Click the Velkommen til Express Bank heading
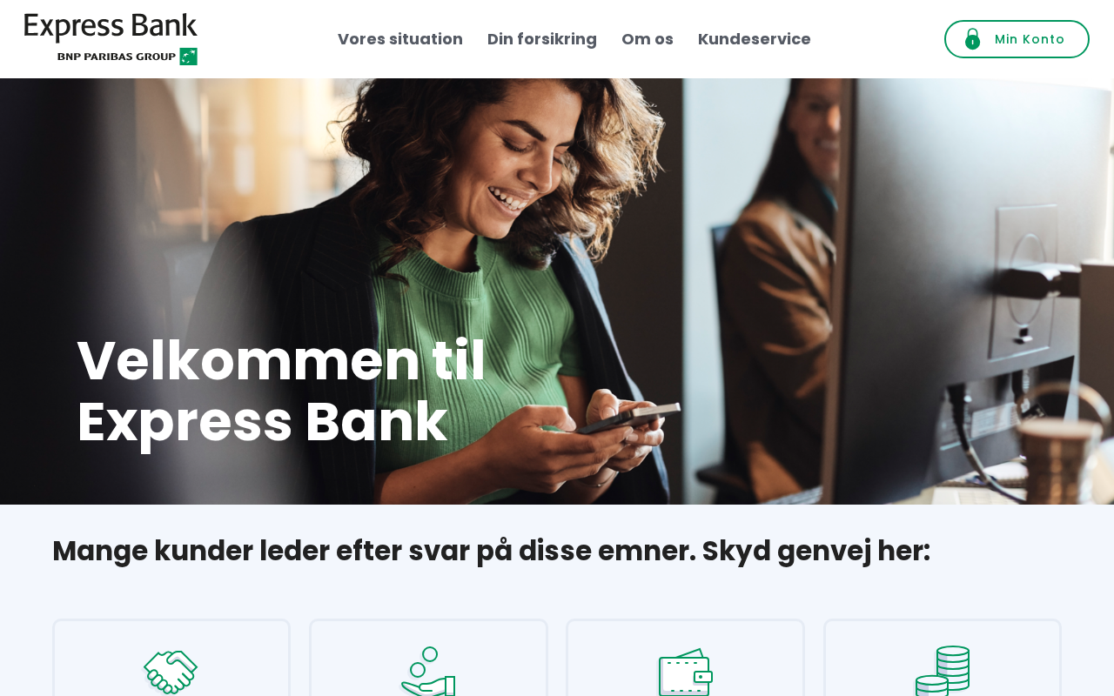This screenshot has width=1114, height=696. click(281, 391)
